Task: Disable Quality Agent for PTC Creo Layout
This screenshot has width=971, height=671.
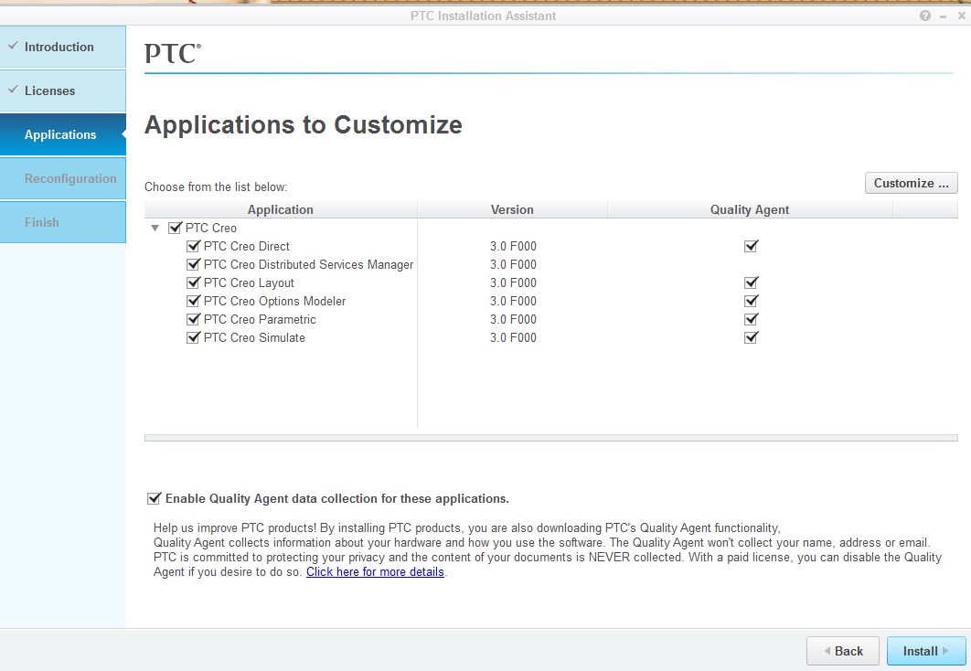Action: (x=751, y=282)
